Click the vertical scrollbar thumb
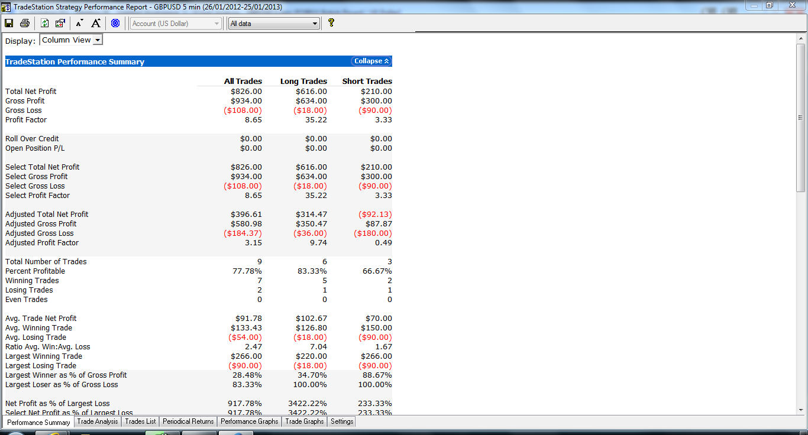Screen dimensions: 808x435 pyautogui.click(x=801, y=118)
